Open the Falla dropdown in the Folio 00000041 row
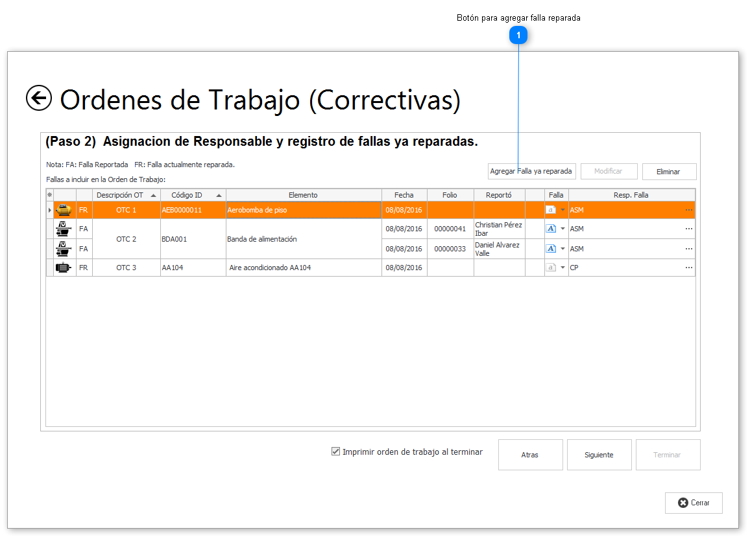The image size is (750, 539). (x=562, y=229)
